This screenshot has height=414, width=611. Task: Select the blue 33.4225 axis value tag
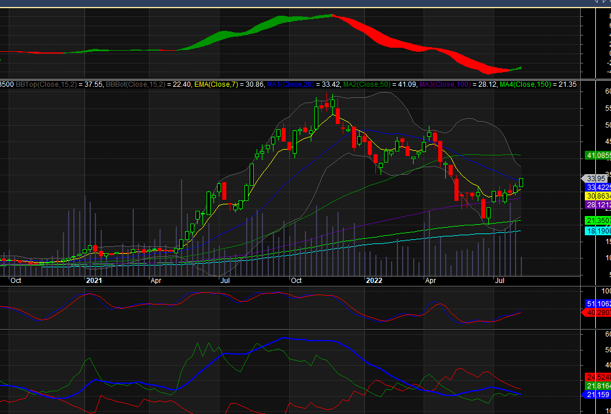click(x=598, y=187)
